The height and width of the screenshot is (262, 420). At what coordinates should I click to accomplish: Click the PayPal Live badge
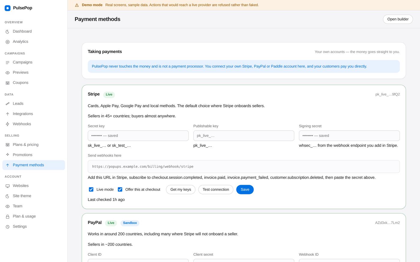click(x=111, y=223)
